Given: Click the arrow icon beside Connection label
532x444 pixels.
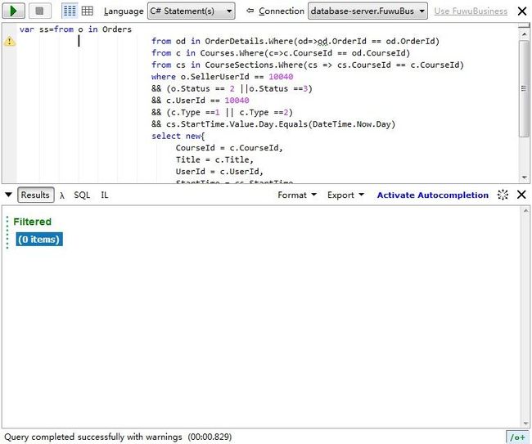Looking at the screenshot, I should [x=250, y=11].
